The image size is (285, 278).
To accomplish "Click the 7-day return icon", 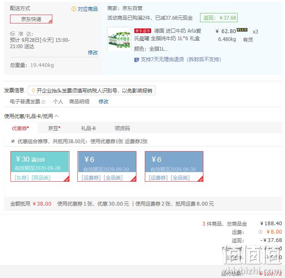I will (x=136, y=59).
